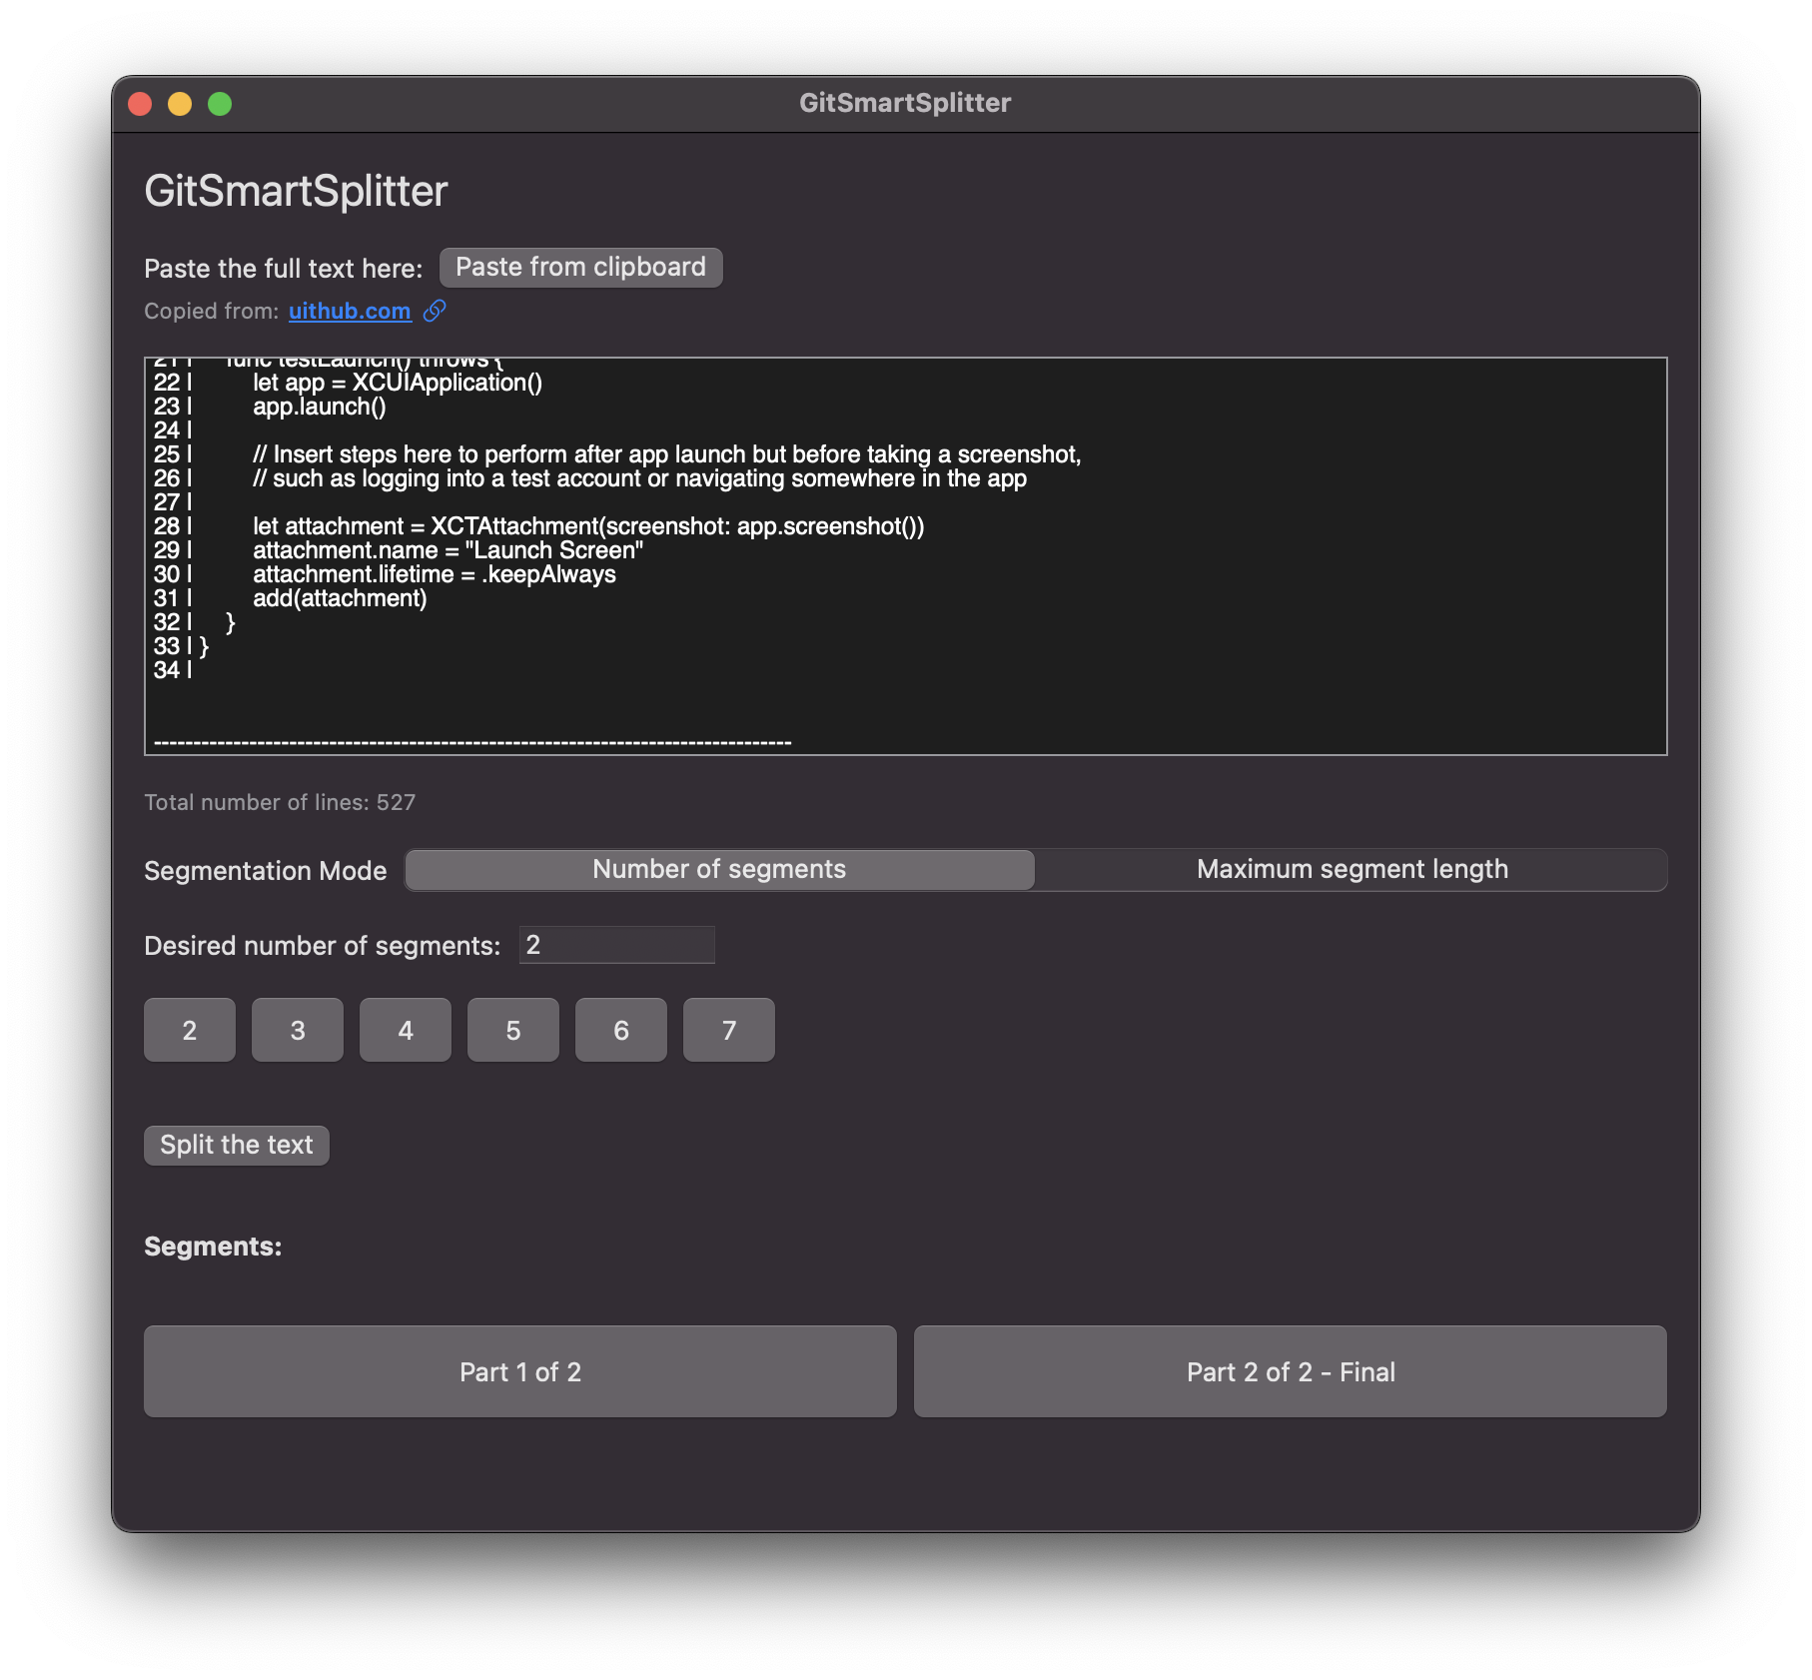Minimize window using the yellow button
Image resolution: width=1812 pixels, height=1680 pixels.
click(180, 104)
